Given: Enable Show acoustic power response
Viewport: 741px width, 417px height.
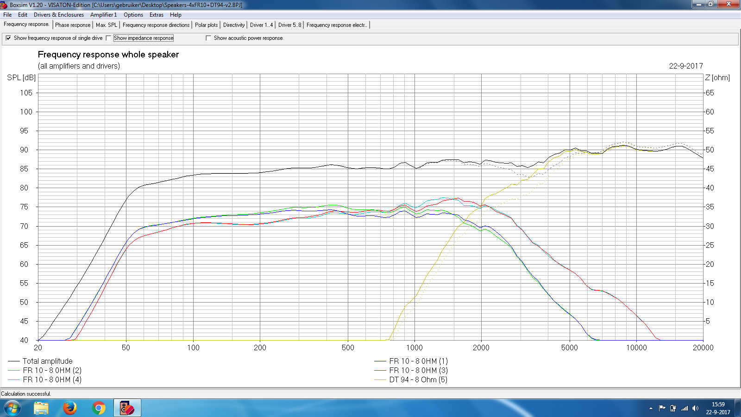Looking at the screenshot, I should tap(208, 38).
